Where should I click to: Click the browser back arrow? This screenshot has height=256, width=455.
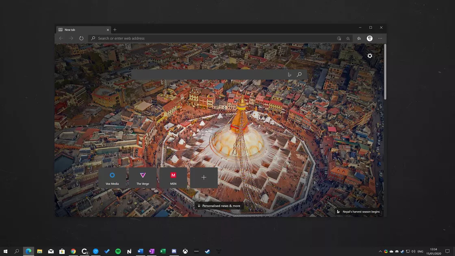[x=61, y=38]
